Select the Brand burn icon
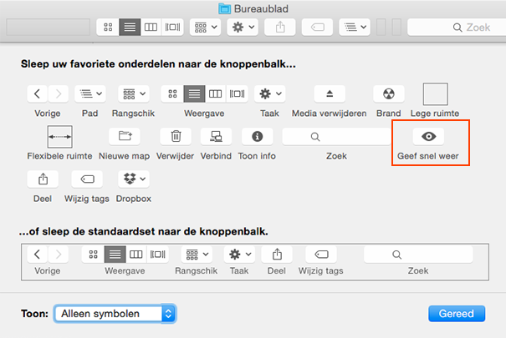 (389, 93)
